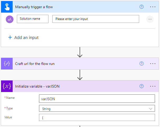Screen dimensions: 160x127
Task: Open help for Manually trigger a flow
Action: click(x=142, y=7)
